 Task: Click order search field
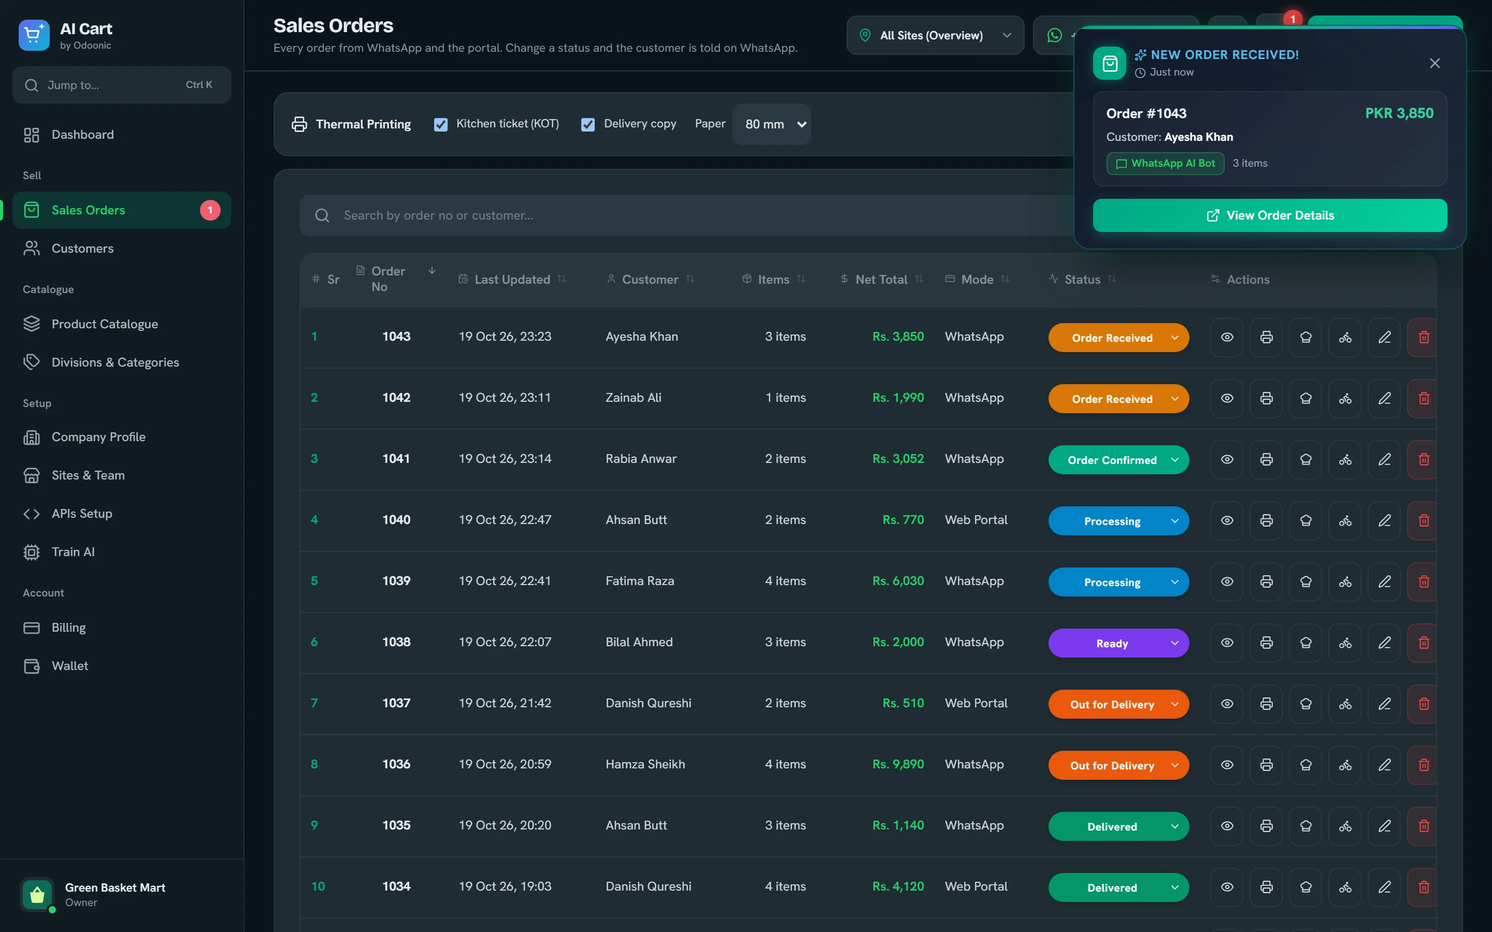(687, 215)
